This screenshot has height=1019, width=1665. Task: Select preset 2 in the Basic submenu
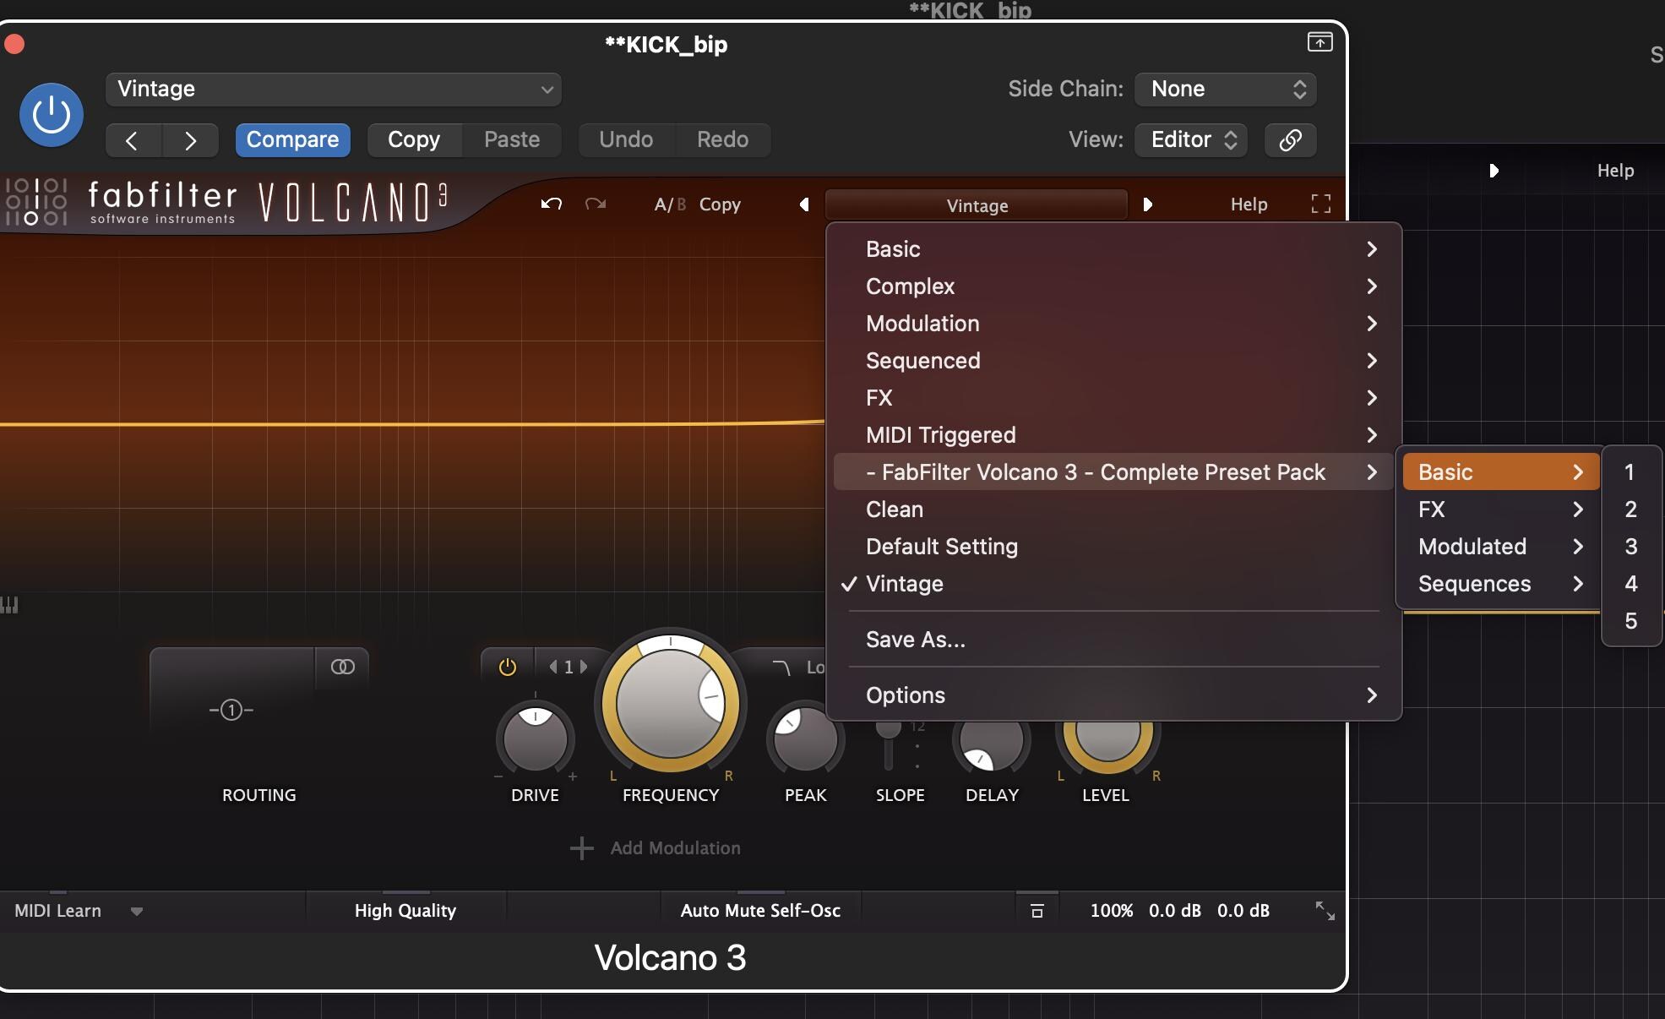(1631, 509)
